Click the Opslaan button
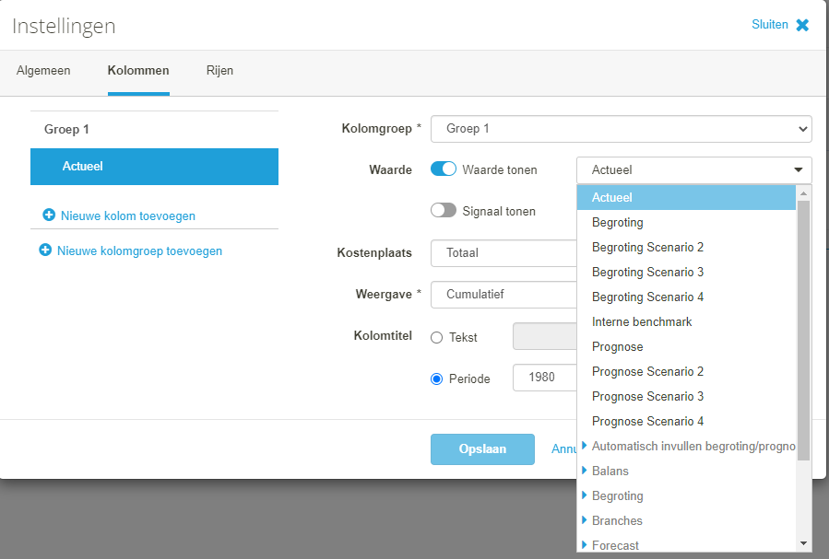Screen dimensions: 829x559 [482, 449]
